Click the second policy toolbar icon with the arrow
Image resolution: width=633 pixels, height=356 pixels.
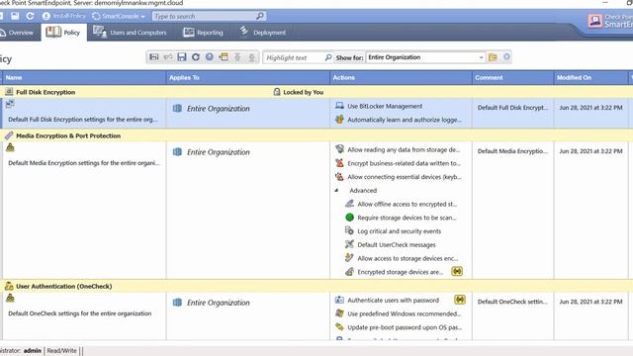[168, 57]
